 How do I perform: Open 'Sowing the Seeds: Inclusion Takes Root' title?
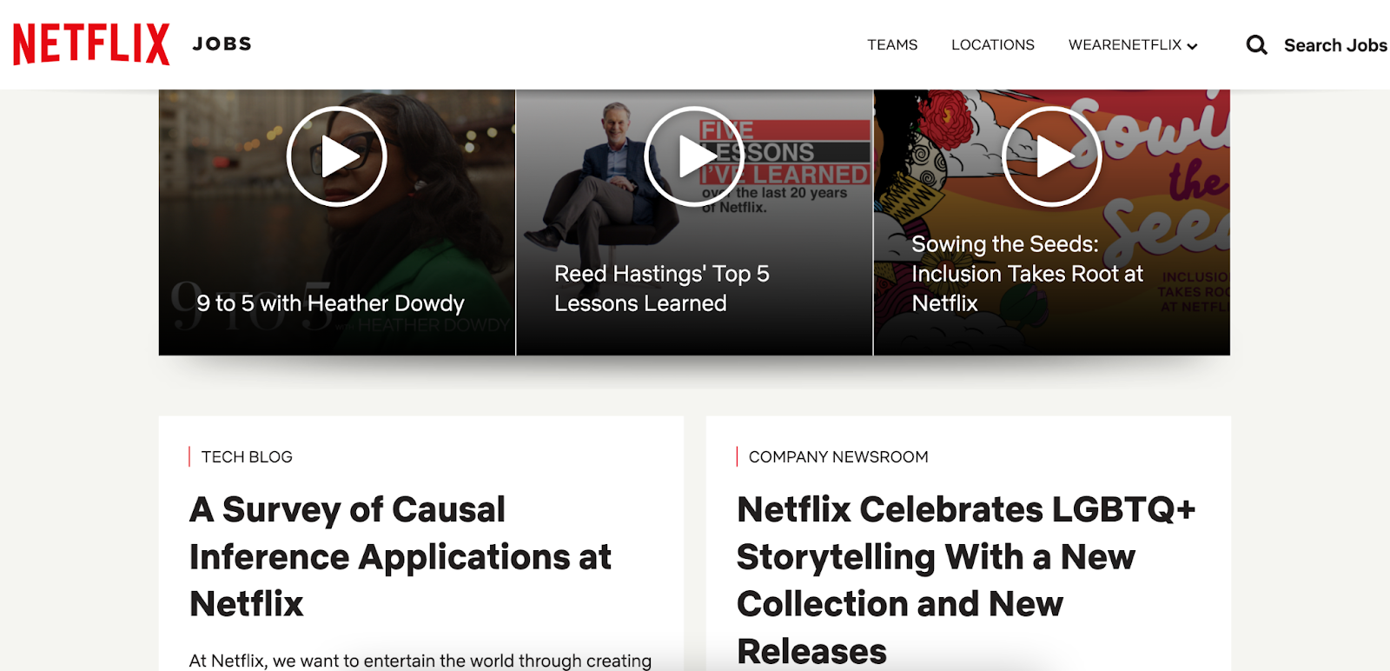(x=1027, y=274)
